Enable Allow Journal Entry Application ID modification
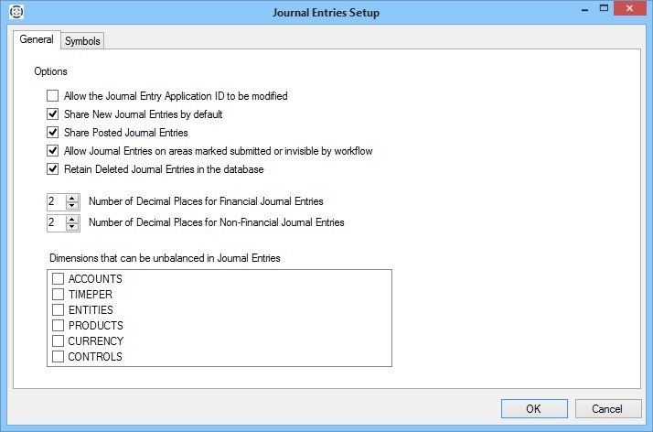This screenshot has height=432, width=653. 53,96
